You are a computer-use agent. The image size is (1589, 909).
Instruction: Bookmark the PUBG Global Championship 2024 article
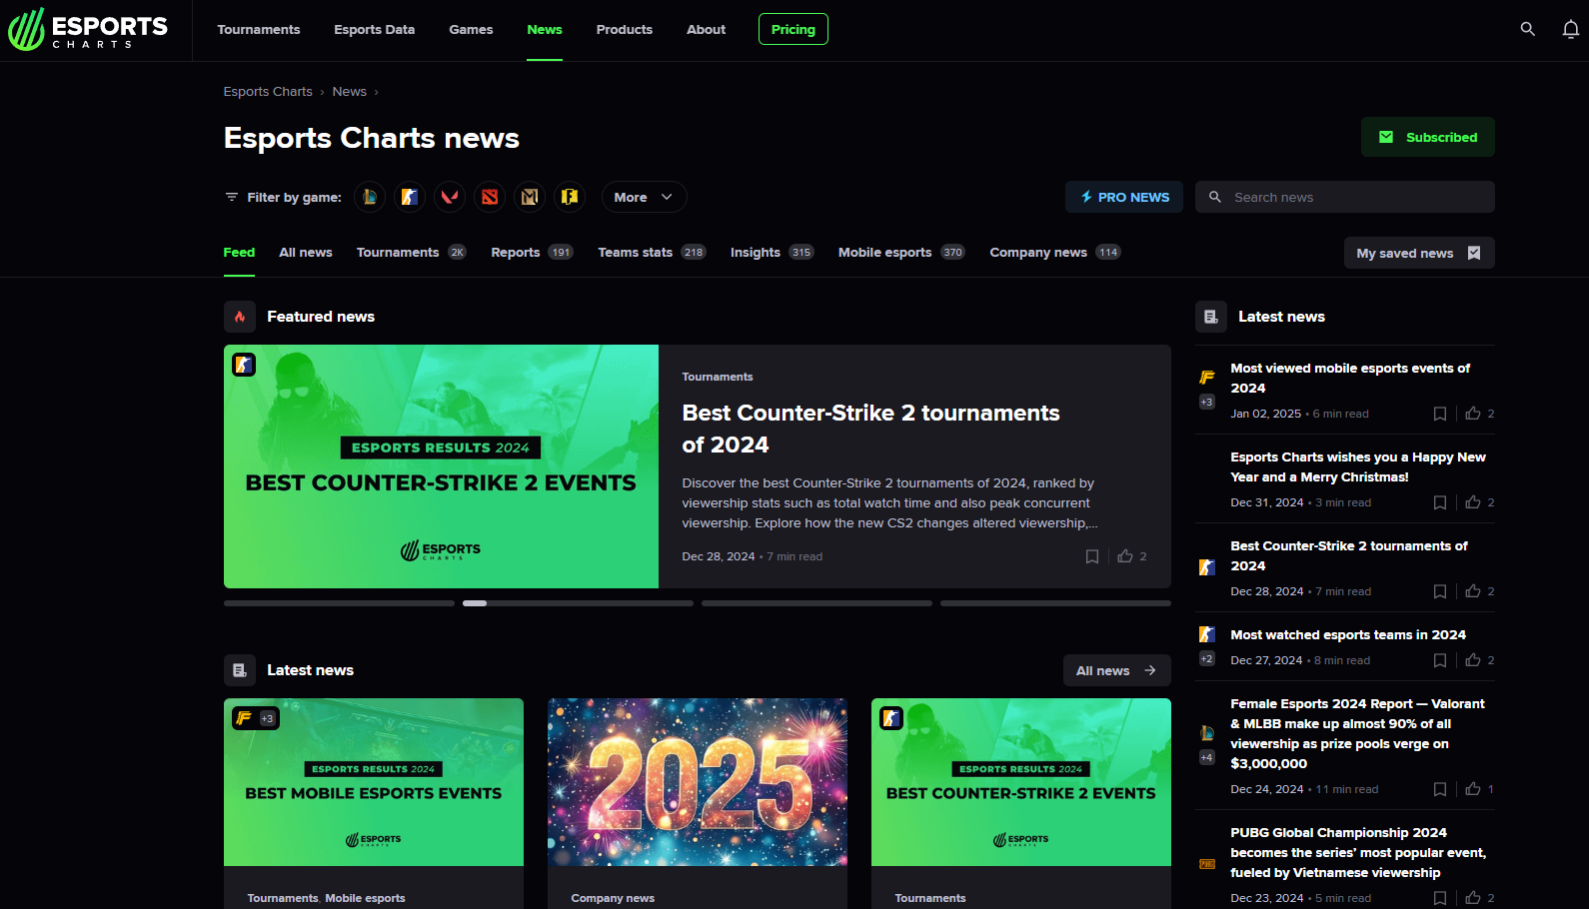(x=1440, y=898)
